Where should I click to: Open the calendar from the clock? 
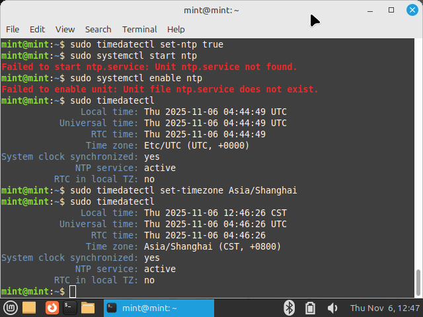coord(384,308)
